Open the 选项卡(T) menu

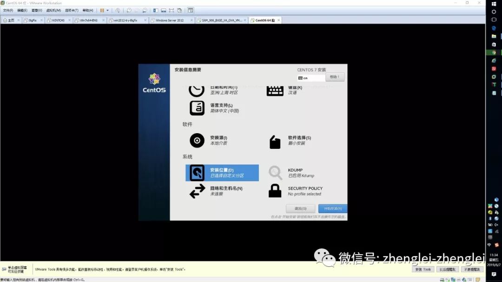tap(72, 10)
